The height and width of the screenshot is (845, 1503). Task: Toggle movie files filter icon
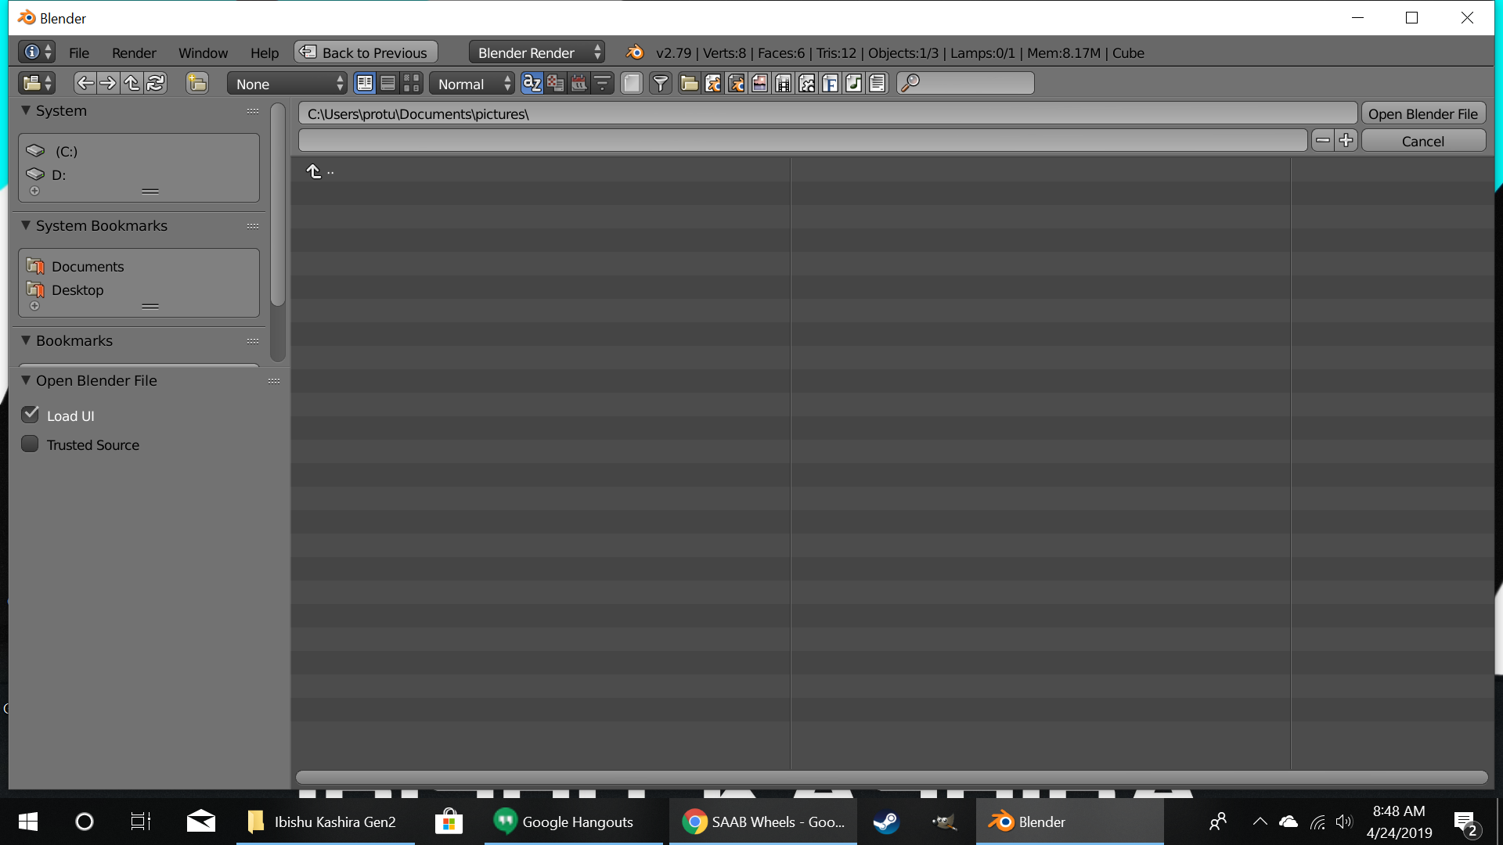point(783,83)
